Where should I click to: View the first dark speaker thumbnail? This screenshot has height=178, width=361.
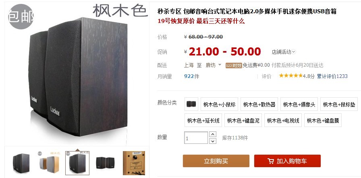point(21,163)
